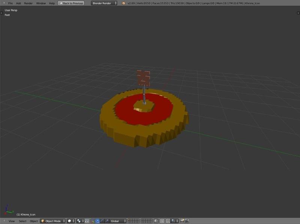Open the Window menu
This screenshot has height=224, width=300.
(x=41, y=3)
